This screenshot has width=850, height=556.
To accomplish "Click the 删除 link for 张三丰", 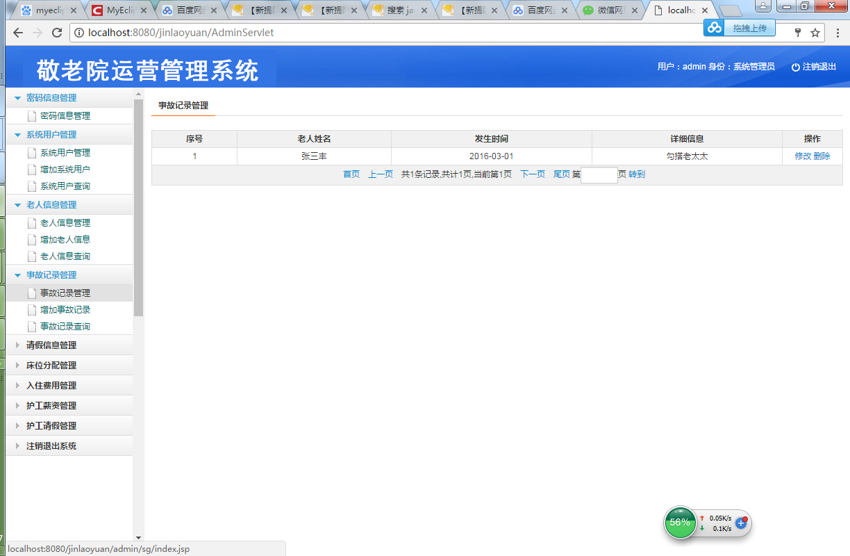I will click(822, 156).
